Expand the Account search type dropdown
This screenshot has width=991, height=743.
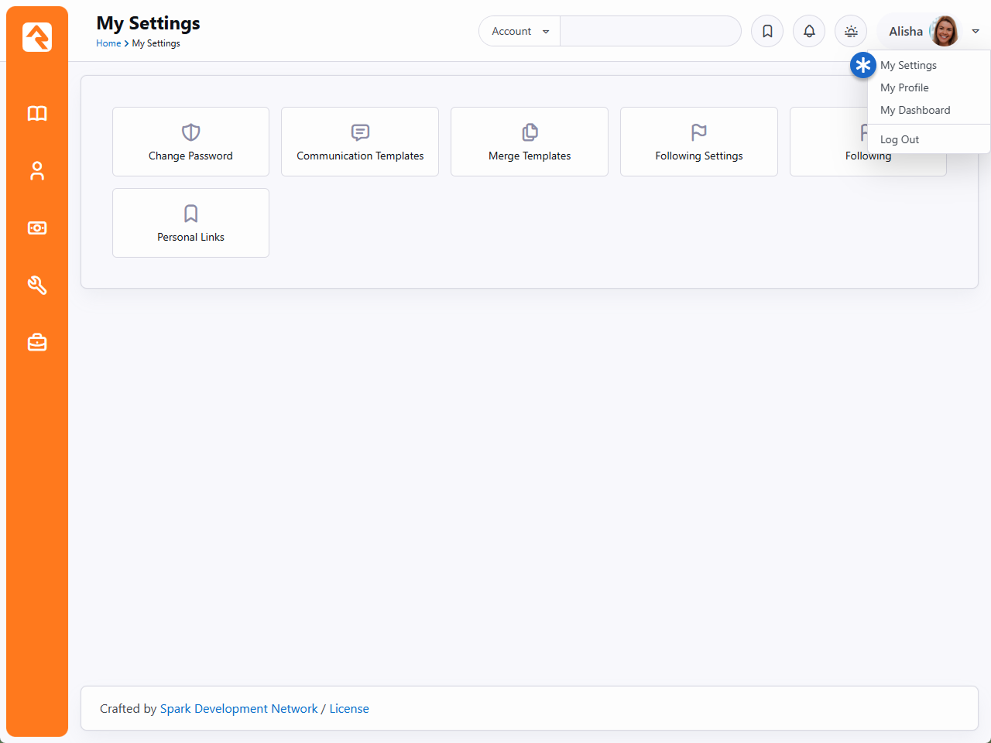click(x=520, y=31)
